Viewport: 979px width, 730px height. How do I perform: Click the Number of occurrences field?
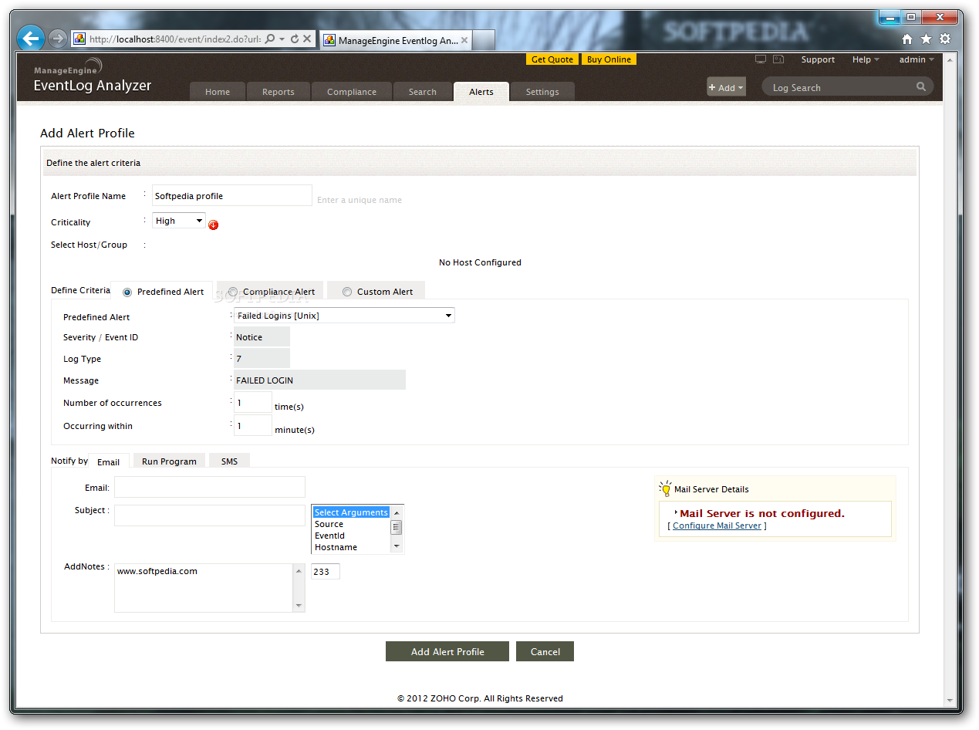pos(253,403)
